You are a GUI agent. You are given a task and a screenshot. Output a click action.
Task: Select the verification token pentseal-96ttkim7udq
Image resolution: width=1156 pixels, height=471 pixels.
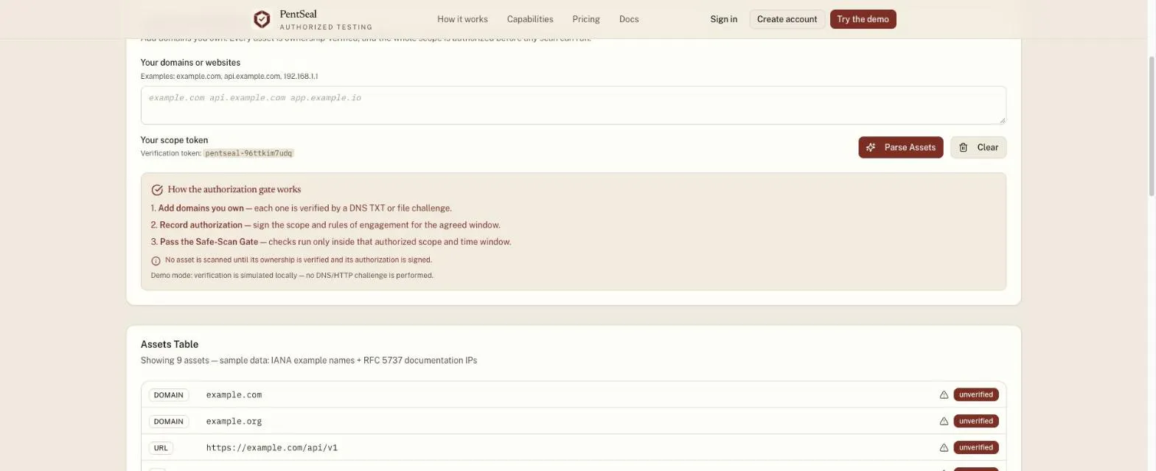coord(248,153)
